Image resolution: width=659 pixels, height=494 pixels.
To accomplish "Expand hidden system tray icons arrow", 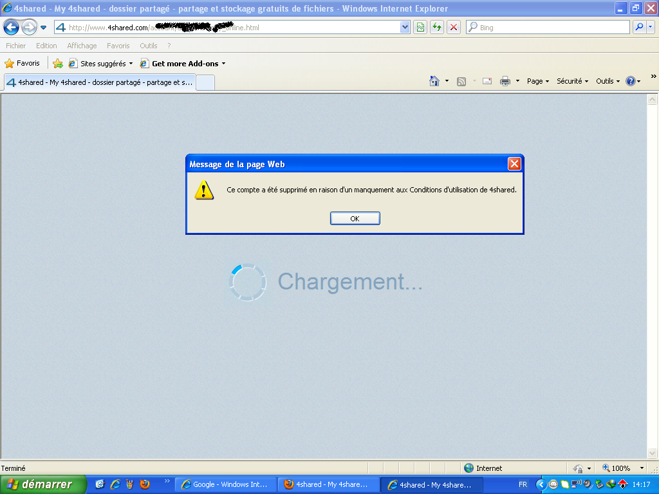I will (541, 485).
